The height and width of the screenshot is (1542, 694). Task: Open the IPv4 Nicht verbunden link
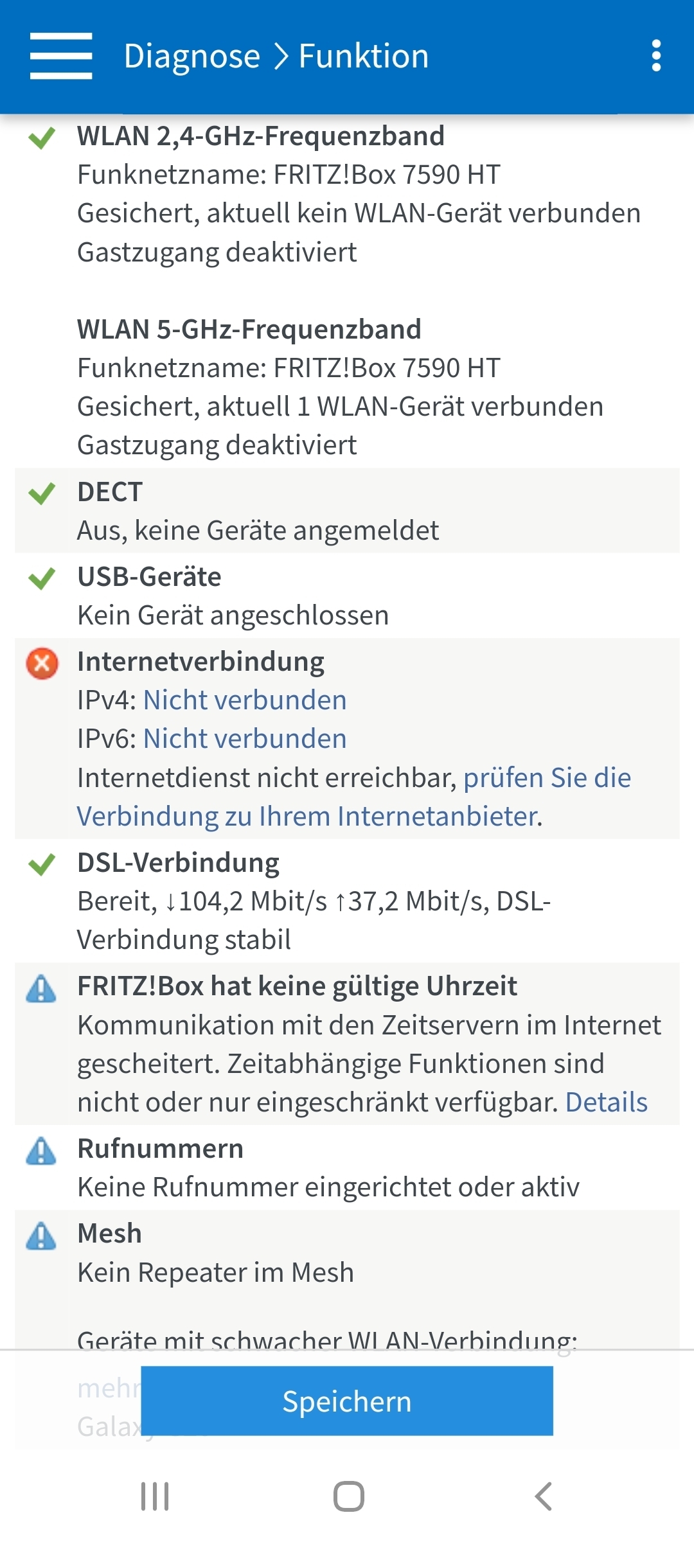pos(245,700)
